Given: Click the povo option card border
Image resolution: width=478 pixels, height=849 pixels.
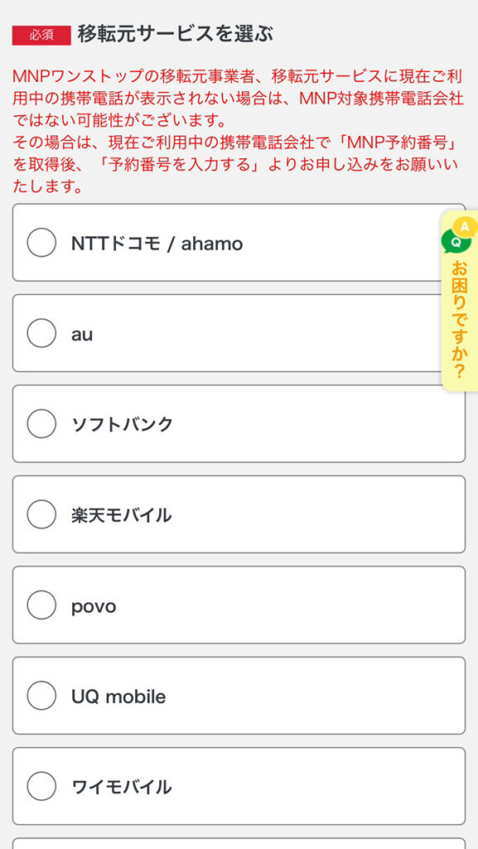Looking at the screenshot, I should pyautogui.click(x=239, y=605).
